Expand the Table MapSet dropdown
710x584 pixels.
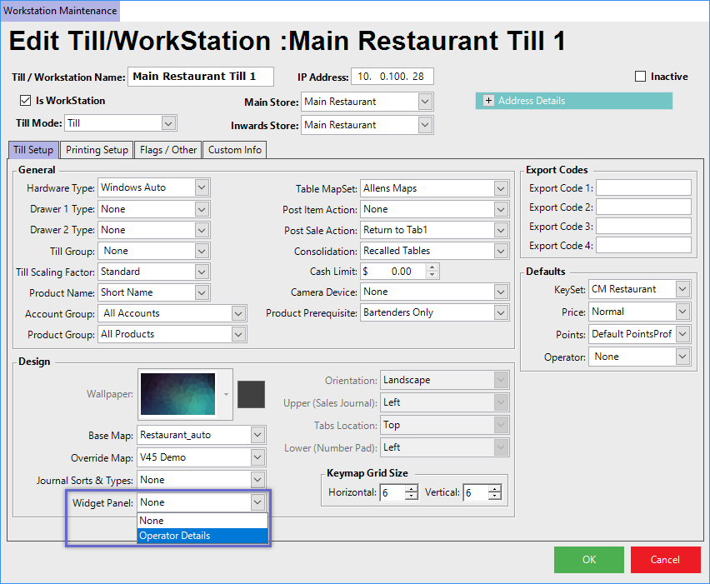[x=500, y=188]
